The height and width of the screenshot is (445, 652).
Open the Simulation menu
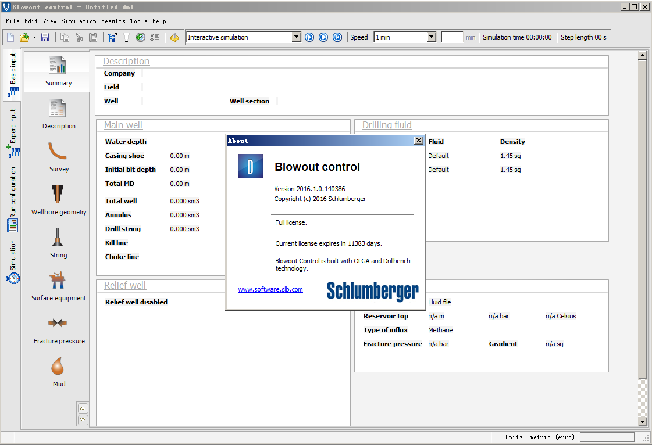coord(79,21)
